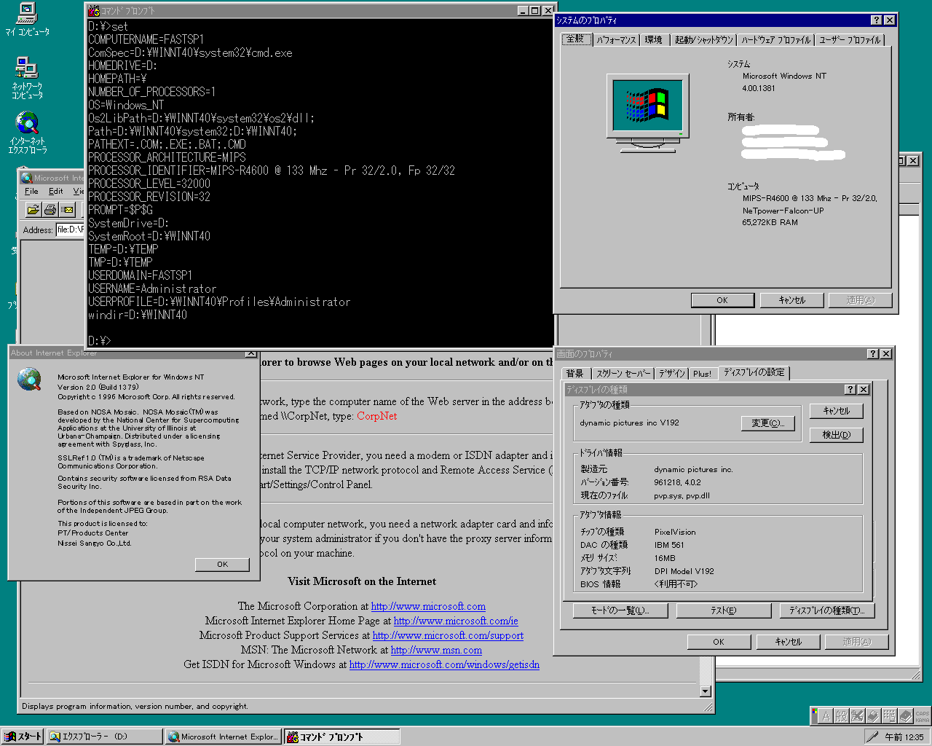Click キャンセル (Cancel) in System Properties dialog
Viewport: 932px width, 746px height.
[792, 300]
